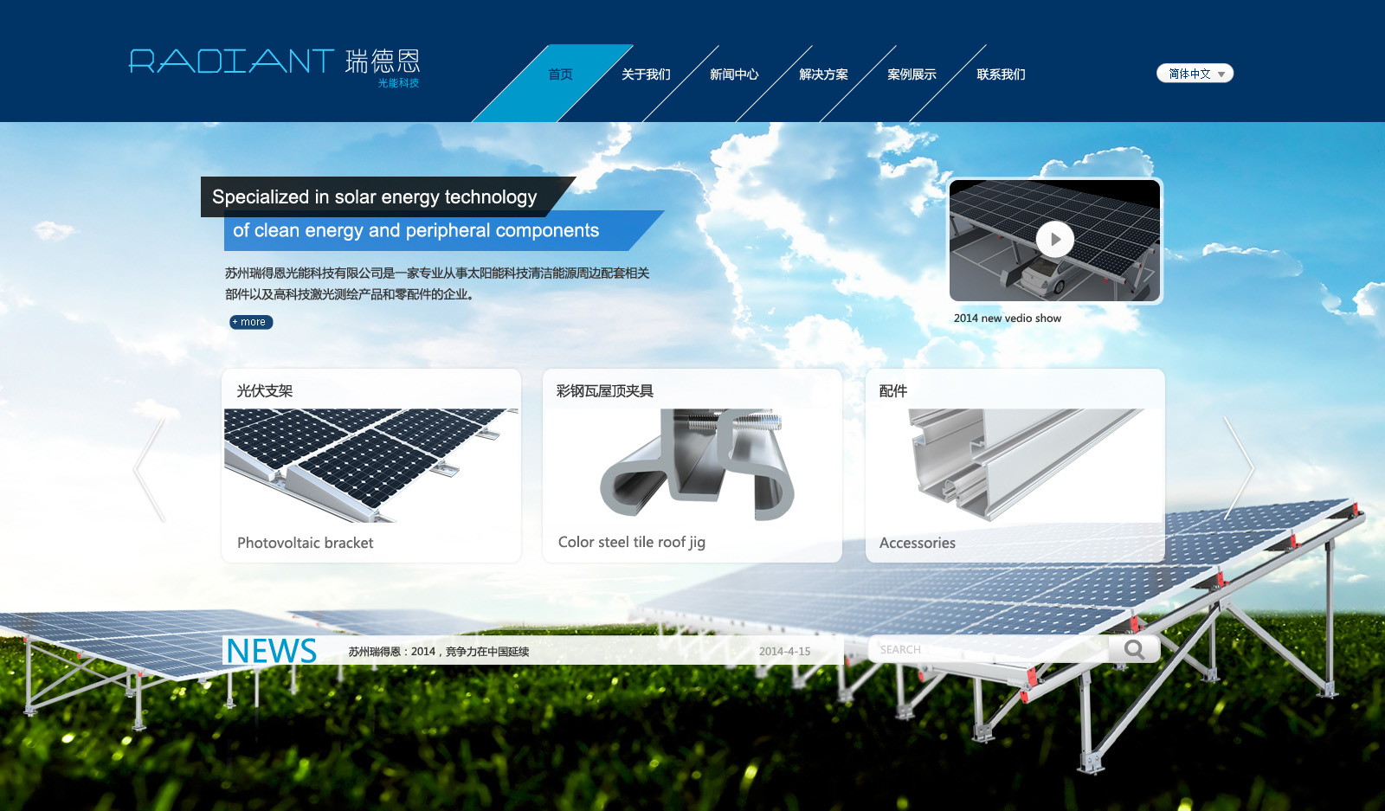Show previous products with left arrow
The width and height of the screenshot is (1385, 811).
pos(149,468)
